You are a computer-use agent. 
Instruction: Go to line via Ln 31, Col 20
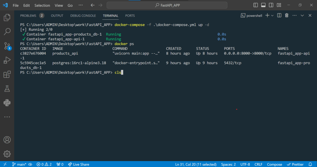196,164
